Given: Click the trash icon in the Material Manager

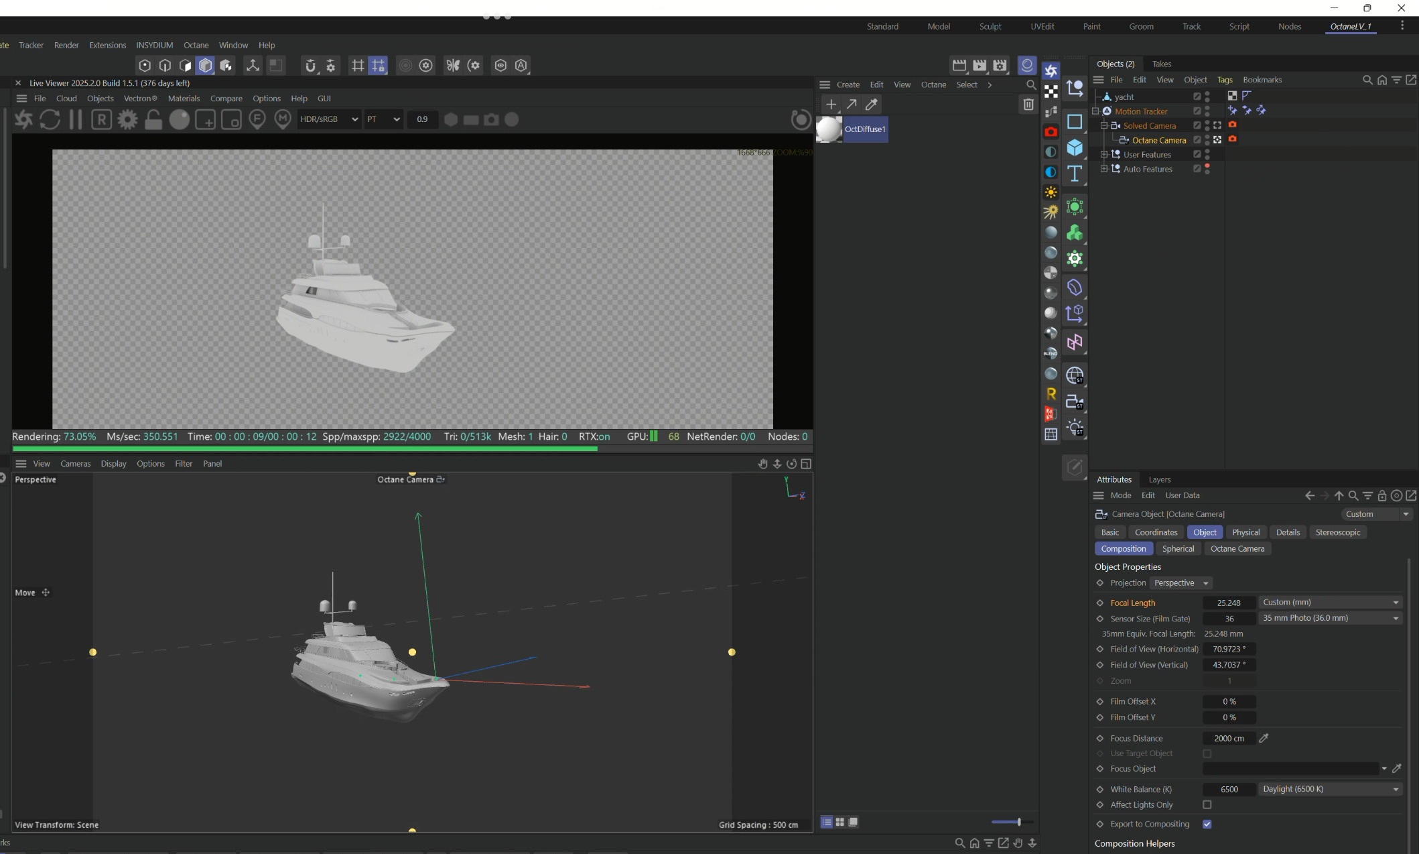Looking at the screenshot, I should coord(1028,104).
